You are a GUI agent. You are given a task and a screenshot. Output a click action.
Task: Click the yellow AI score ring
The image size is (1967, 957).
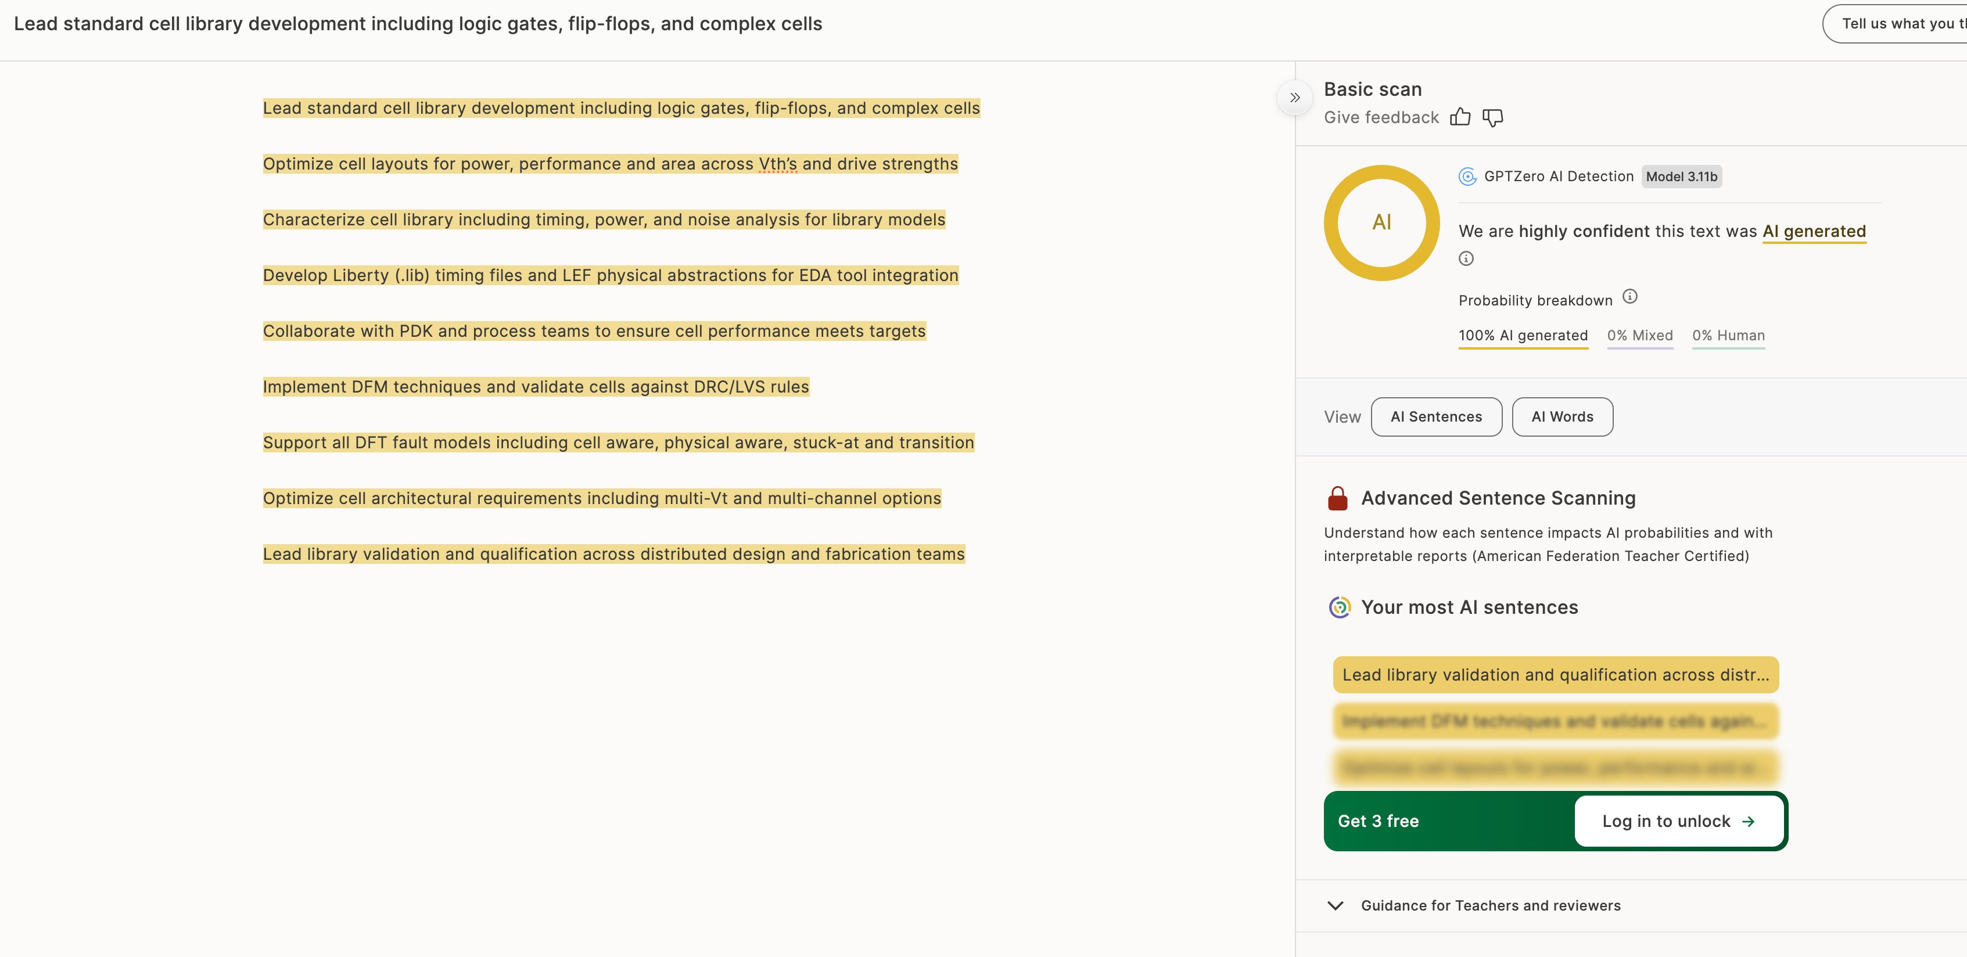pyautogui.click(x=1381, y=223)
